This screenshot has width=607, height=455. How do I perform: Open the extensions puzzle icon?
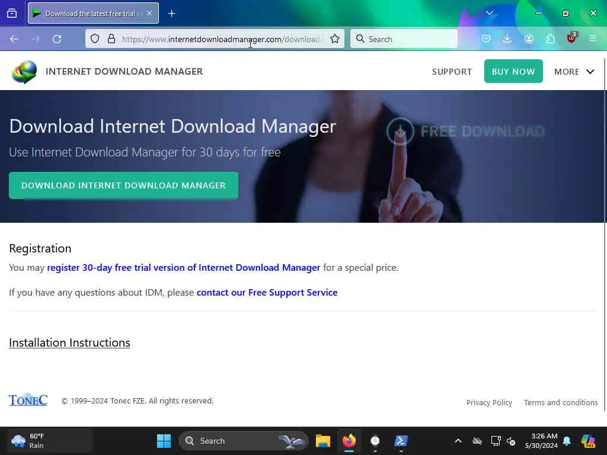550,39
